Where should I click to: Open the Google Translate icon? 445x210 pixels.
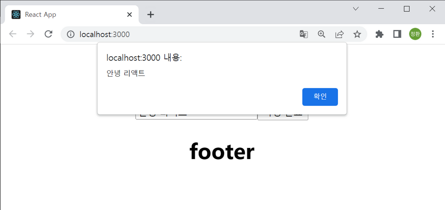point(304,34)
